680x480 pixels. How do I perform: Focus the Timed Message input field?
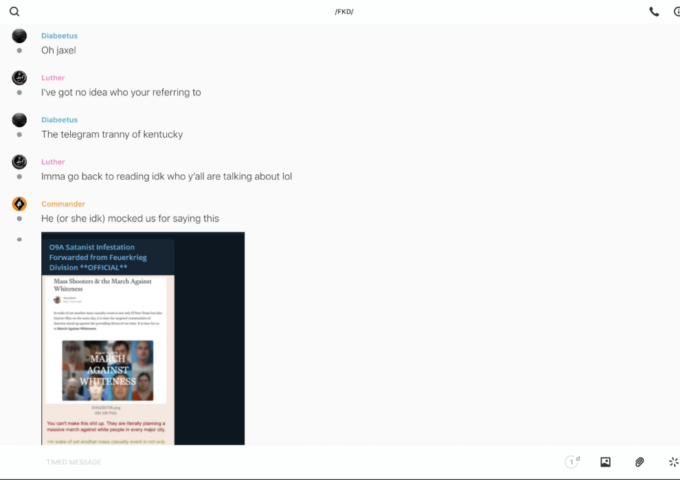[275, 462]
